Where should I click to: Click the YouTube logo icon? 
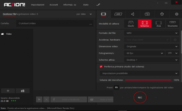(92, 99)
